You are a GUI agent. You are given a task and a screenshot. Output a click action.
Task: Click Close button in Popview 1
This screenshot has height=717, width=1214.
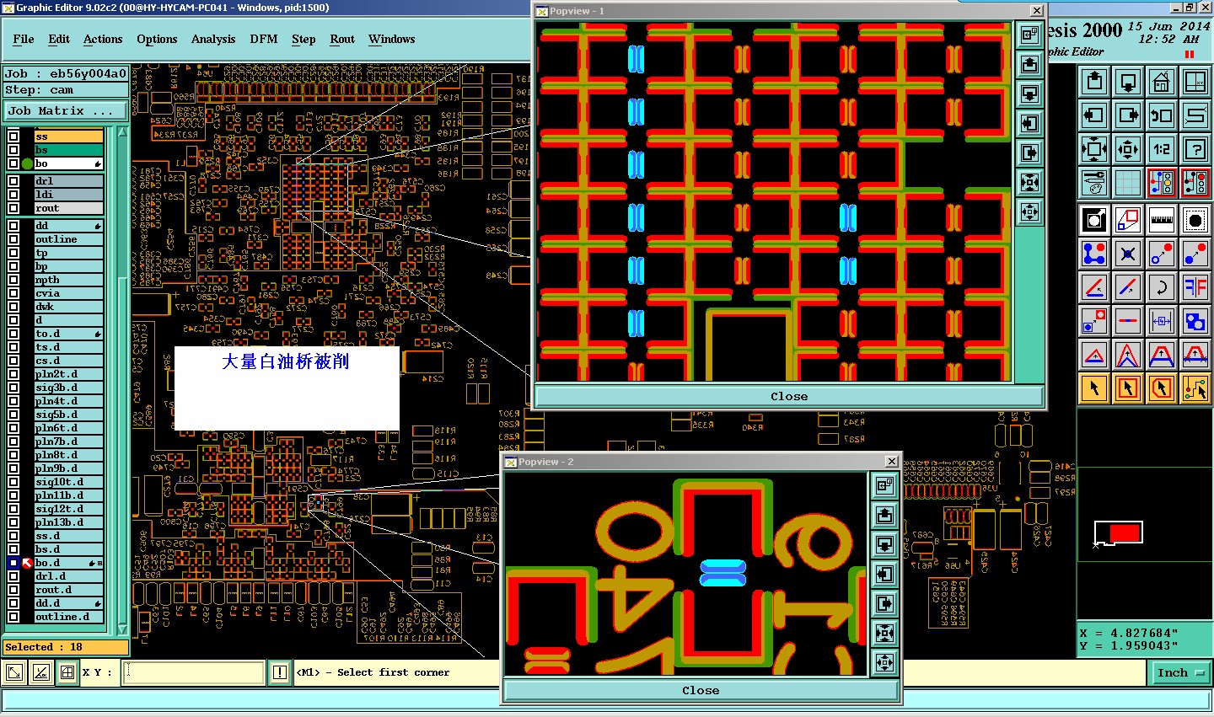[x=789, y=396]
